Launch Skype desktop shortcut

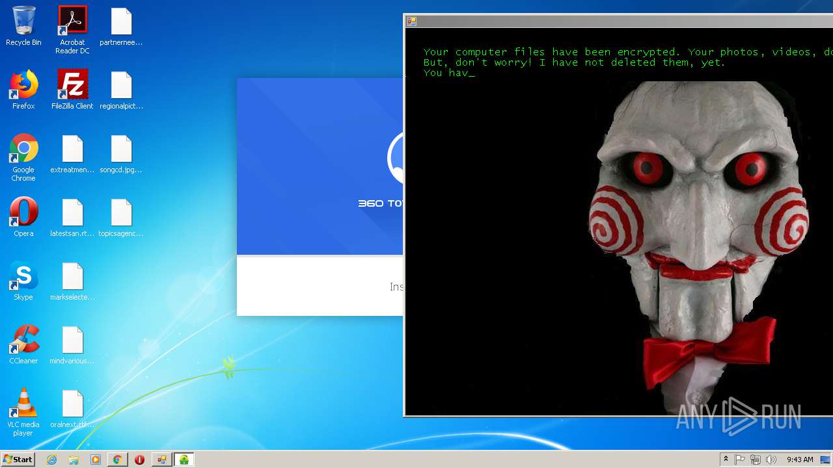[23, 281]
